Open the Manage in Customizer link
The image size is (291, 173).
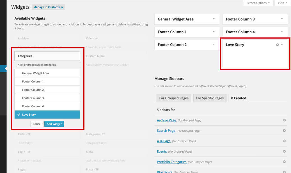pos(48,7)
